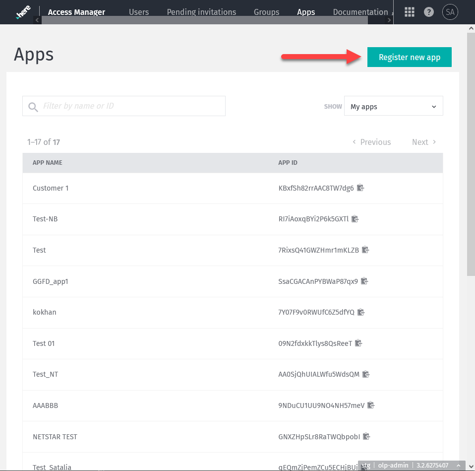Open the app named Test
The height and width of the screenshot is (471, 475).
39,250
